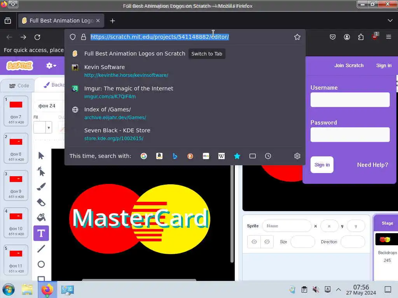
Task: Open Windows-style Start menu button
Action: (9, 289)
